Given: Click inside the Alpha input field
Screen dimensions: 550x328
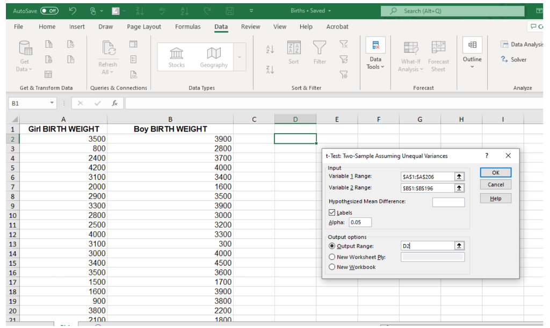Looking at the screenshot, I should click(x=360, y=222).
